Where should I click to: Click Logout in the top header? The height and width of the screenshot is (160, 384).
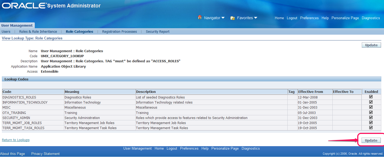tap(292, 18)
